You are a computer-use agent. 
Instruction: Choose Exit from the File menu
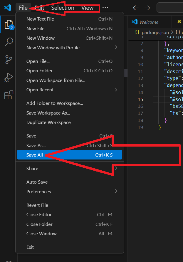point(70,247)
